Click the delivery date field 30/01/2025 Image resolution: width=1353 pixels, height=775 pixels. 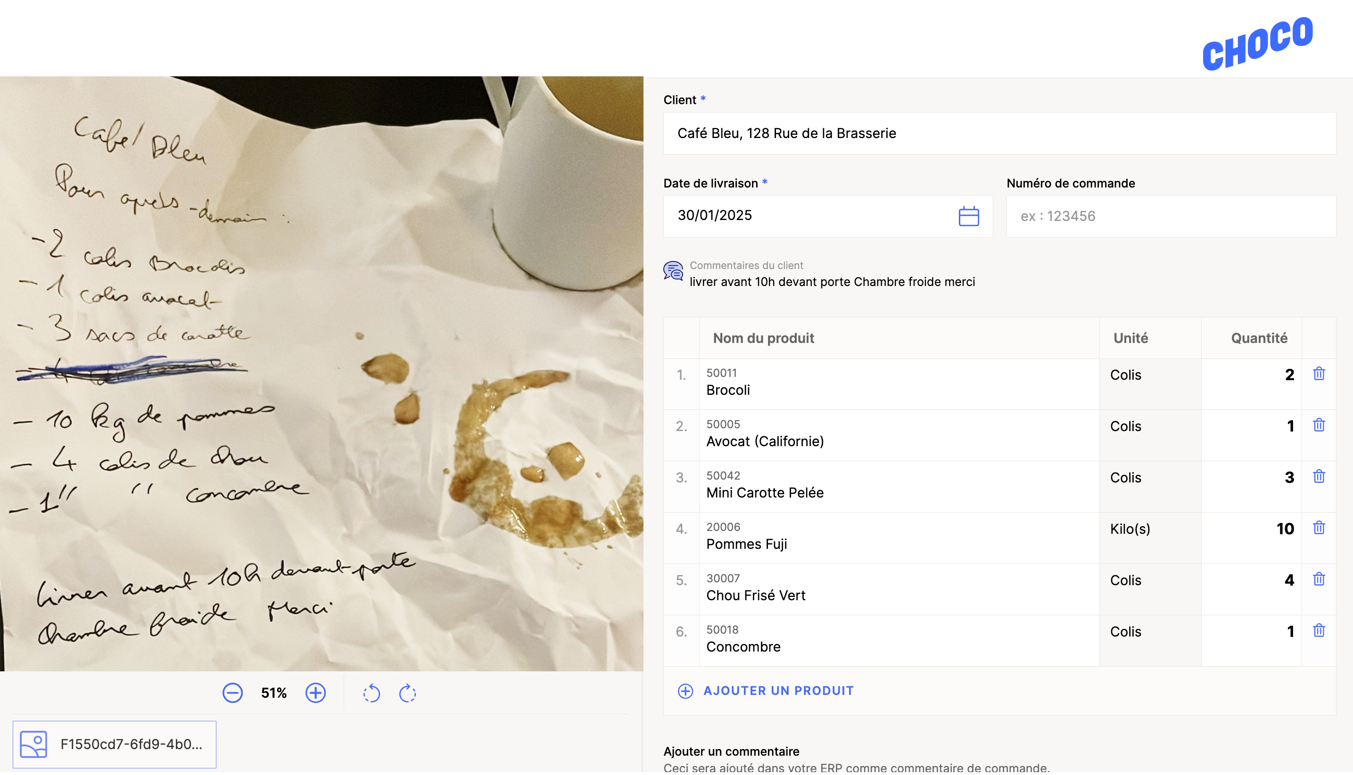pos(827,216)
